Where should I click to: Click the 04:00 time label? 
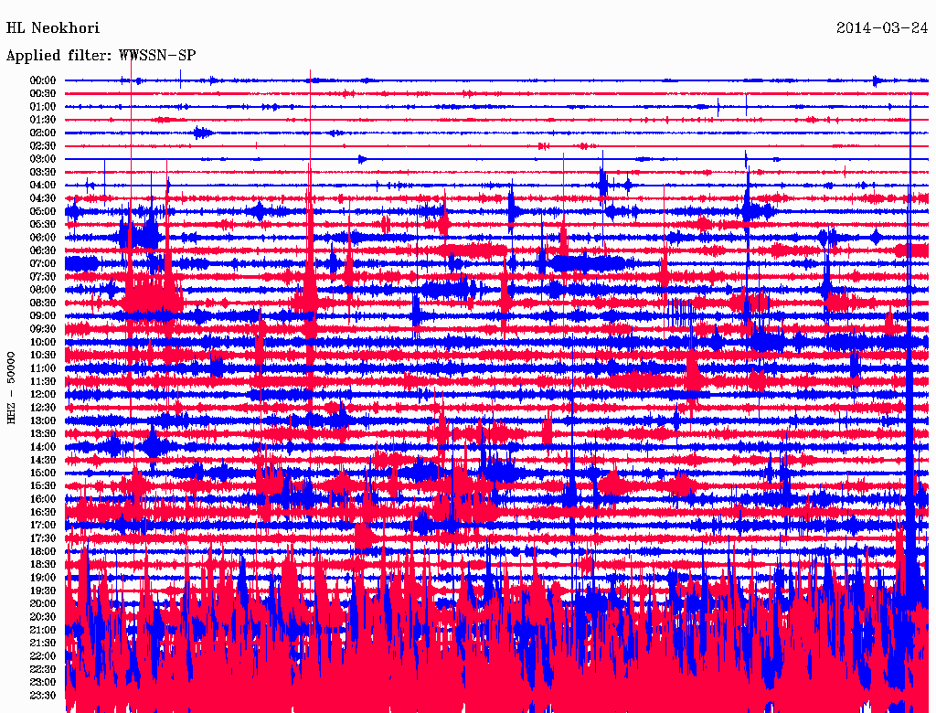pos(43,186)
